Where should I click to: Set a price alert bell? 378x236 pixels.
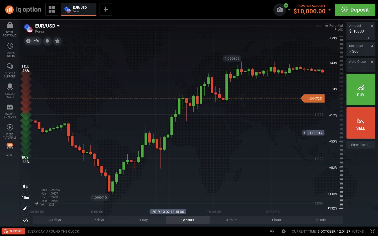(x=47, y=41)
